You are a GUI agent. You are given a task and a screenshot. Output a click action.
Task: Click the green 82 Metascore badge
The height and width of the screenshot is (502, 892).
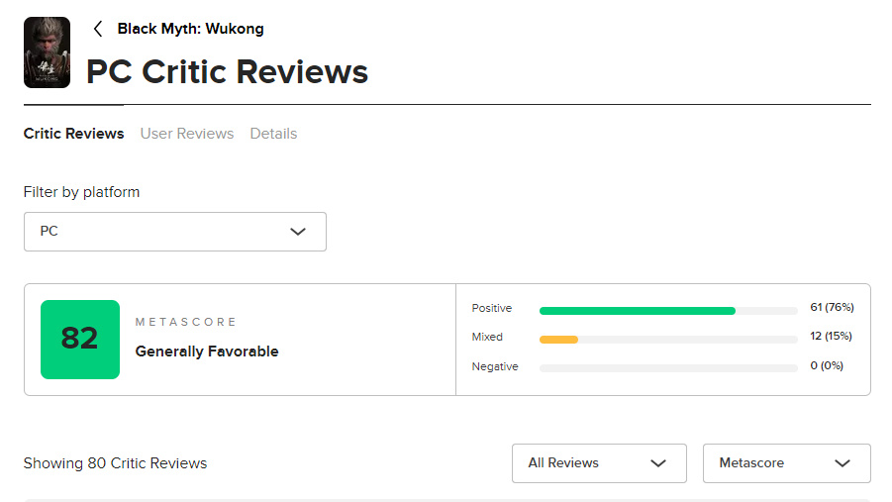tap(80, 340)
